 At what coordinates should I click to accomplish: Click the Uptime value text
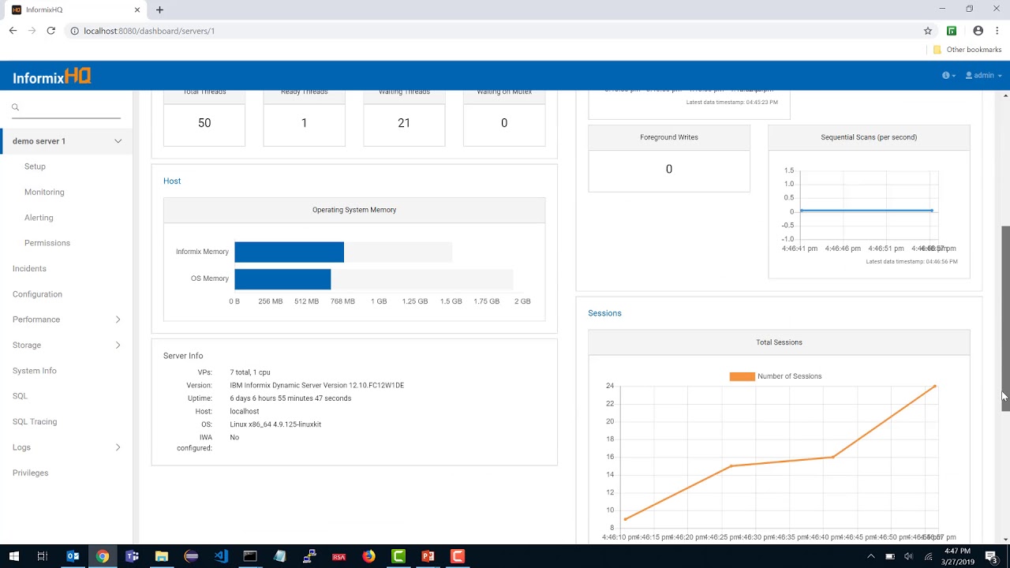290,398
